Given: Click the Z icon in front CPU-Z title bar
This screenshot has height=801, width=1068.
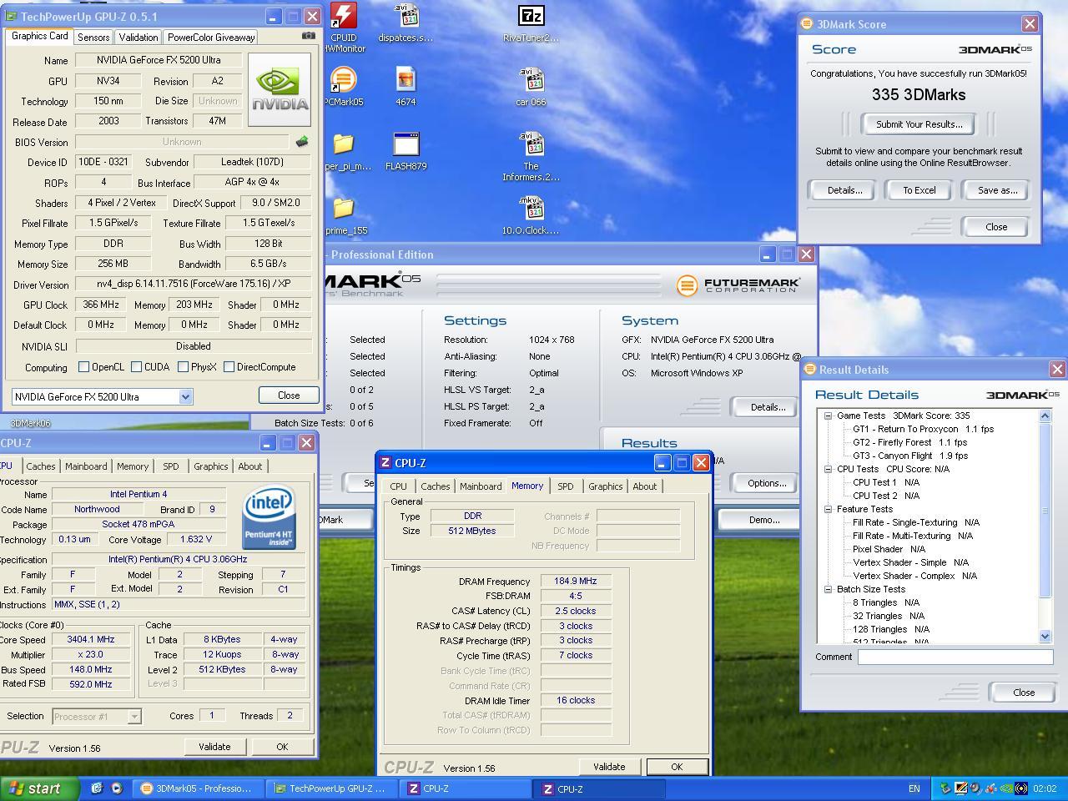Looking at the screenshot, I should pos(385,462).
